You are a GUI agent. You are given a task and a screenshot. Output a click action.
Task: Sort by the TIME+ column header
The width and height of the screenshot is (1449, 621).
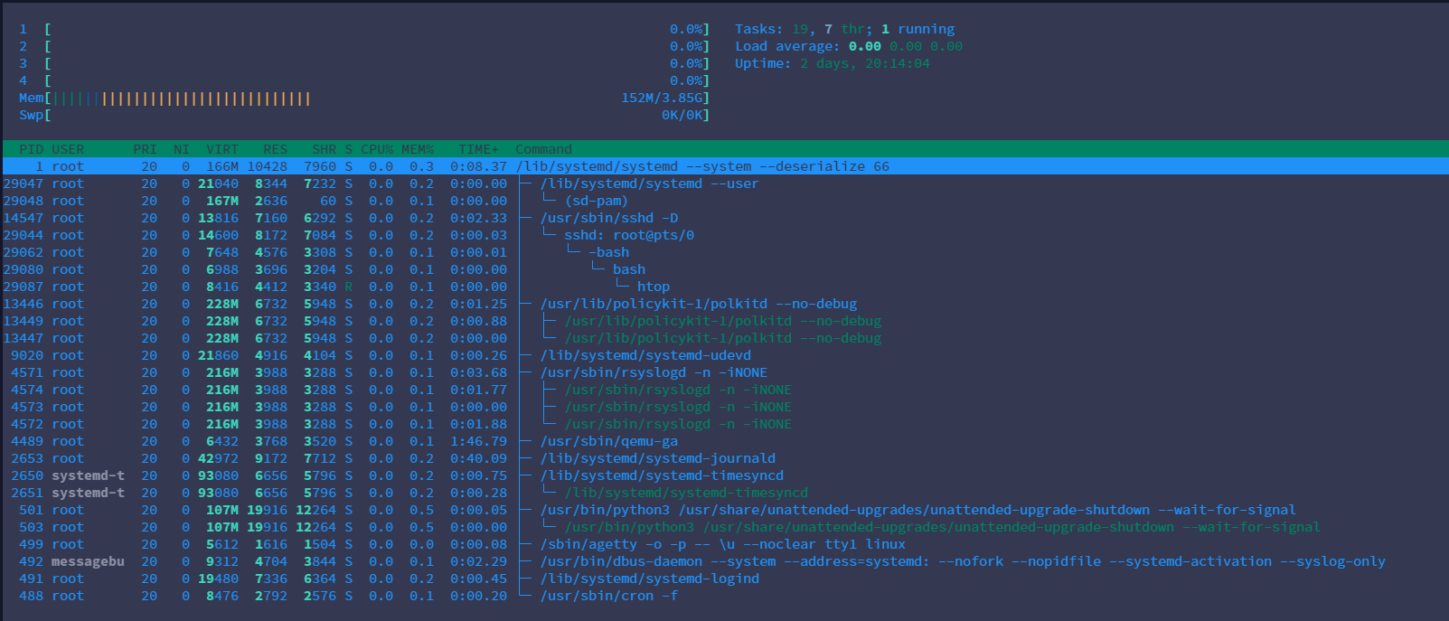click(x=478, y=149)
